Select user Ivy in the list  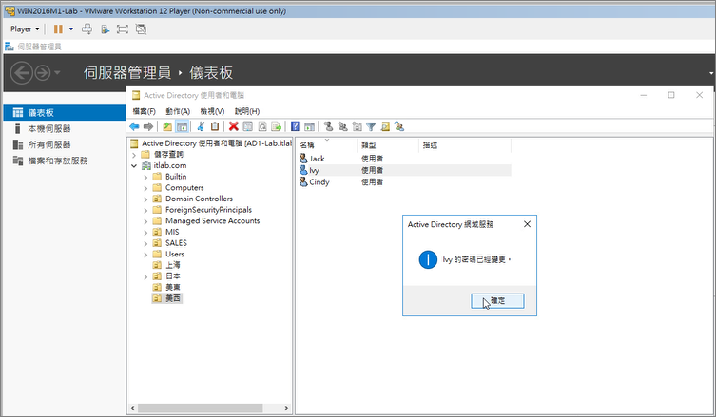coord(310,170)
